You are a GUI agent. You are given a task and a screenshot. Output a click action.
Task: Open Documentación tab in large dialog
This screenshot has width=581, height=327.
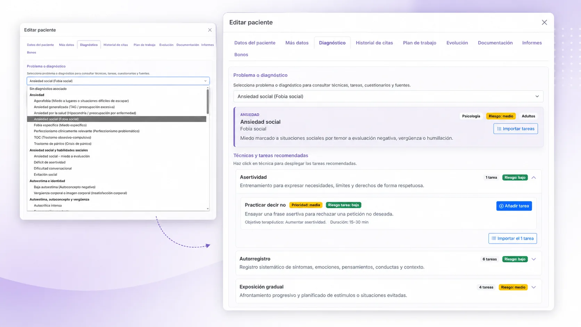point(495,43)
